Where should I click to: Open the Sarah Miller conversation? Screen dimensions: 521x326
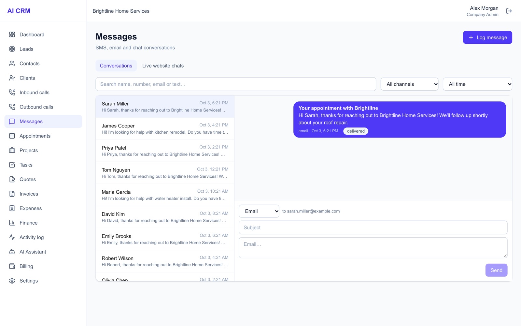[165, 107]
